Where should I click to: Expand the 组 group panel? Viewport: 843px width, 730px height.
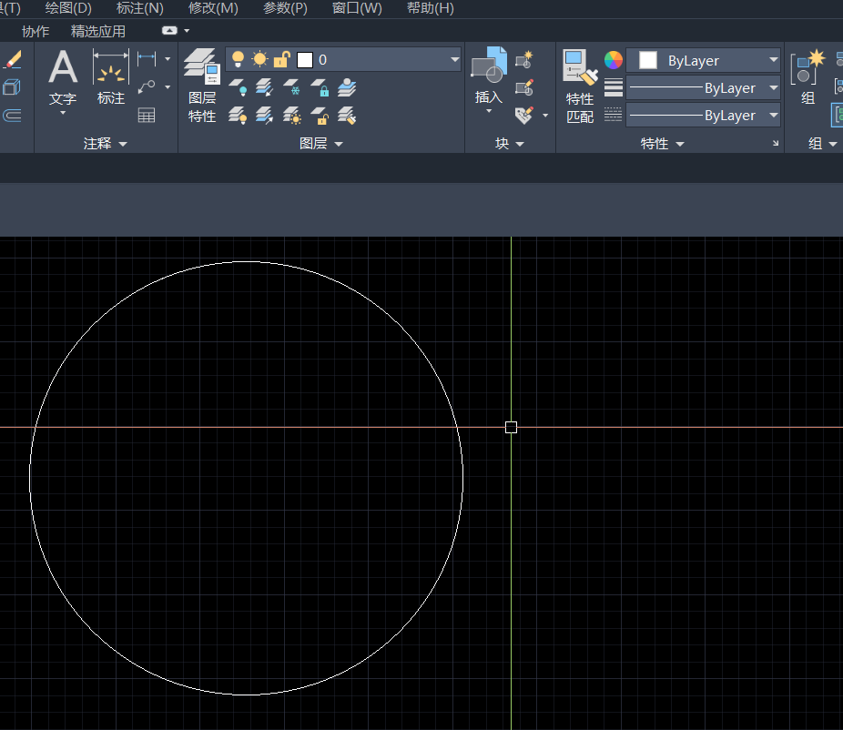coord(823,144)
